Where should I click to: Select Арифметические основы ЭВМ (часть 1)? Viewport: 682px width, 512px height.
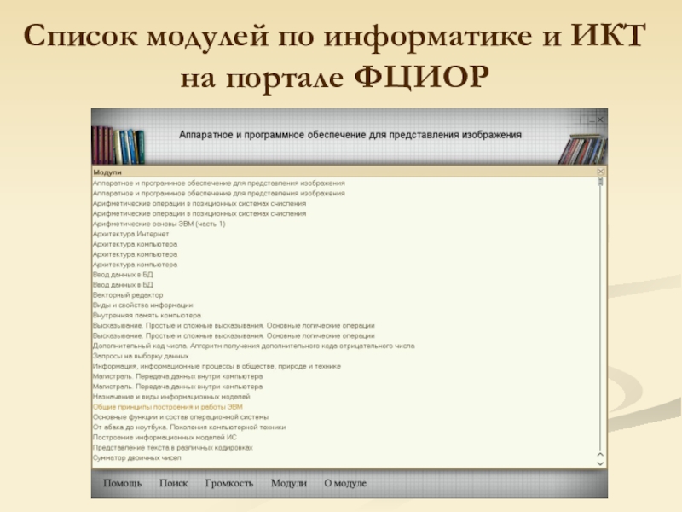click(x=159, y=224)
